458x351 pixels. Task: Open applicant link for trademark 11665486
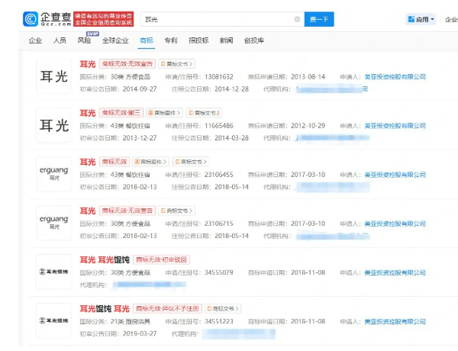(x=395, y=125)
